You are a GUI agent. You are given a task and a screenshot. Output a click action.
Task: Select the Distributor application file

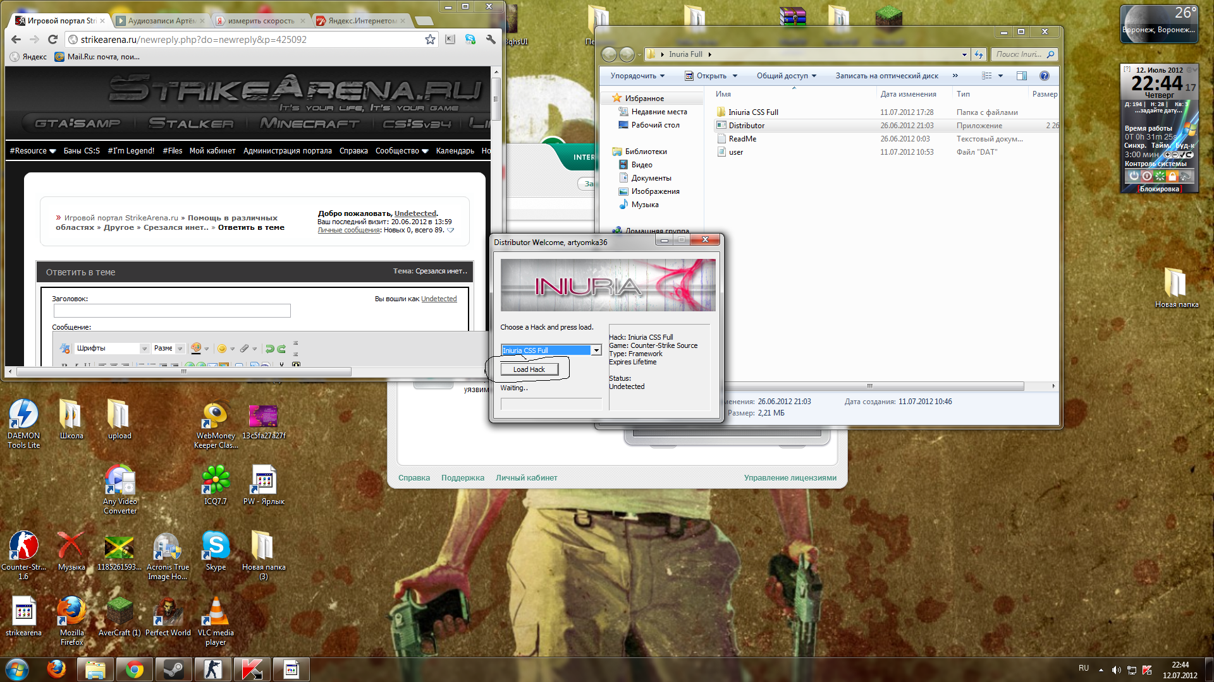click(x=746, y=126)
